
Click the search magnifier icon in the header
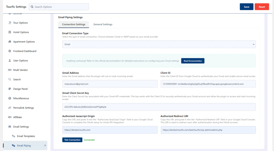coord(32,7)
